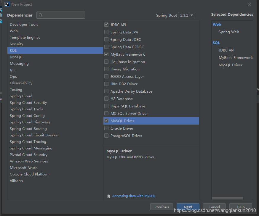This screenshot has height=216, width=259.
Task: Select the Spring Cloud Routing category
Action: coord(55,129)
